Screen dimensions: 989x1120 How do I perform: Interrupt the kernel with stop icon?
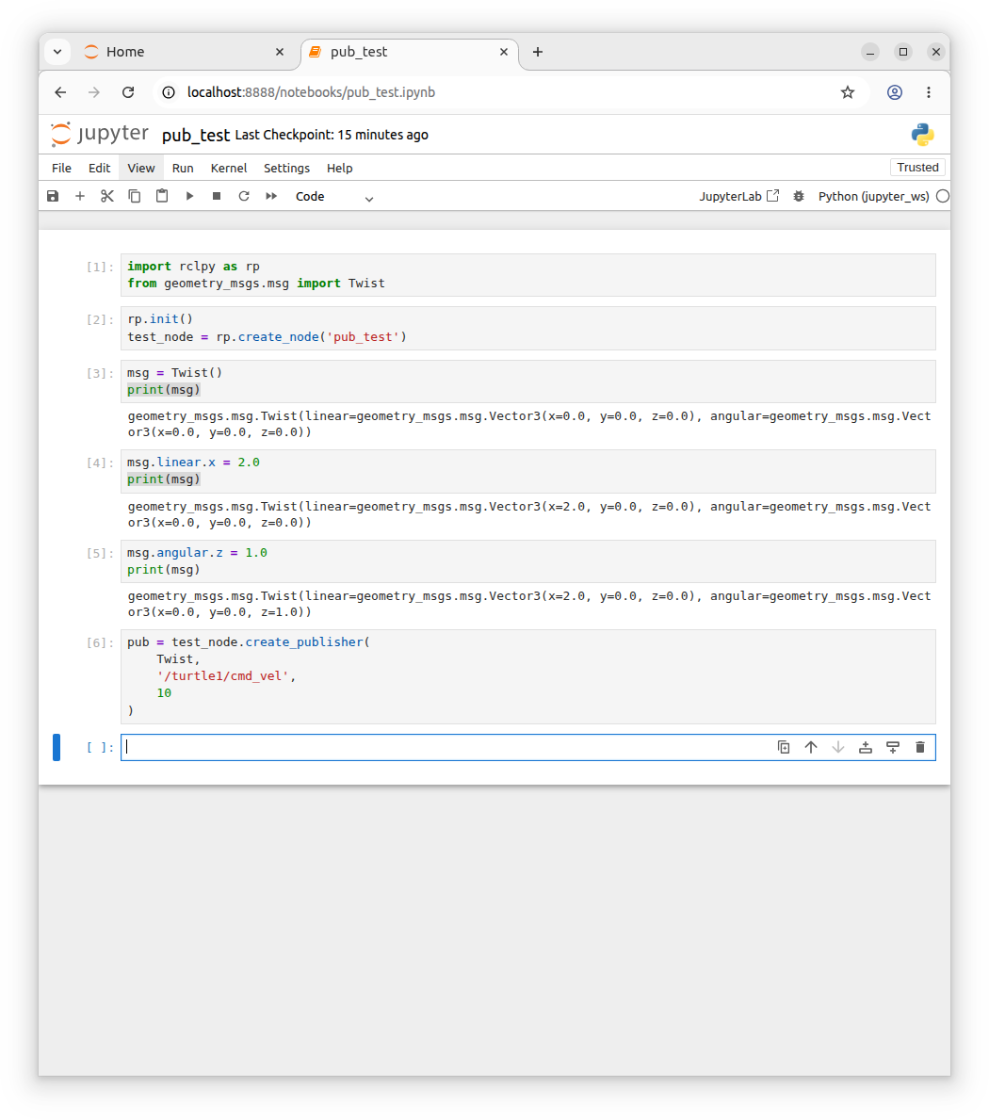pos(217,196)
